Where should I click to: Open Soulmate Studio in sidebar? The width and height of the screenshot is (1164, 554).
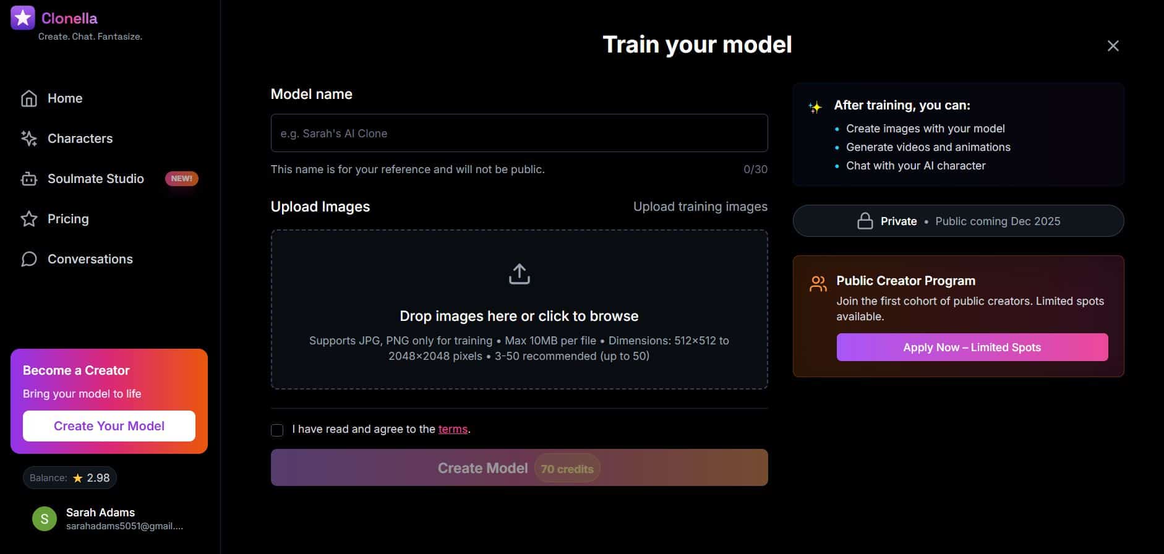coord(109,179)
